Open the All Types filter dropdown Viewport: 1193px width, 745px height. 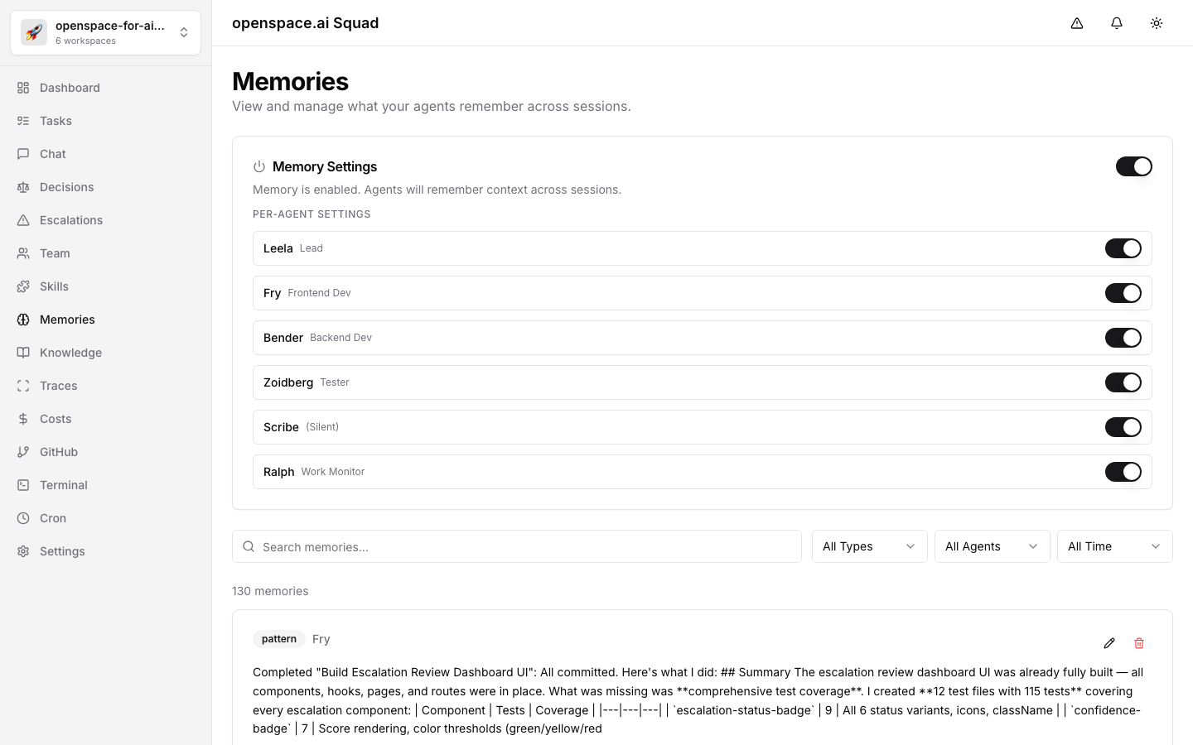pos(869,546)
